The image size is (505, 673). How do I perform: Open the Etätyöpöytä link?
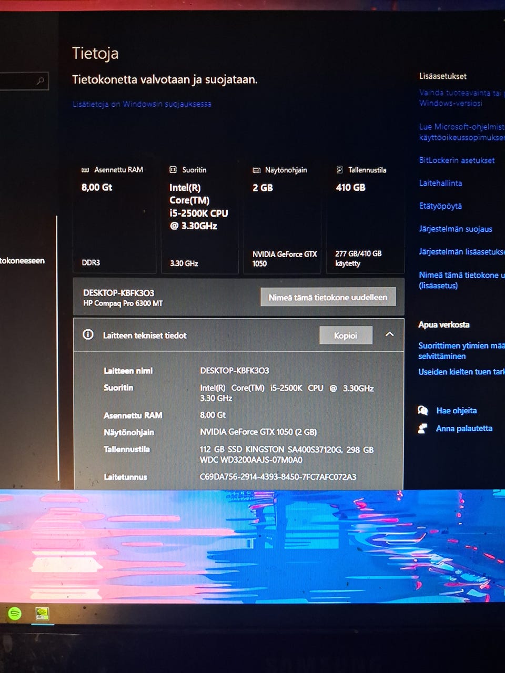(440, 206)
